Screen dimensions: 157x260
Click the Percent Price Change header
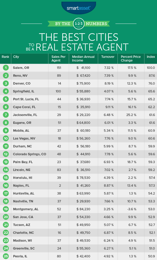(131, 59)
